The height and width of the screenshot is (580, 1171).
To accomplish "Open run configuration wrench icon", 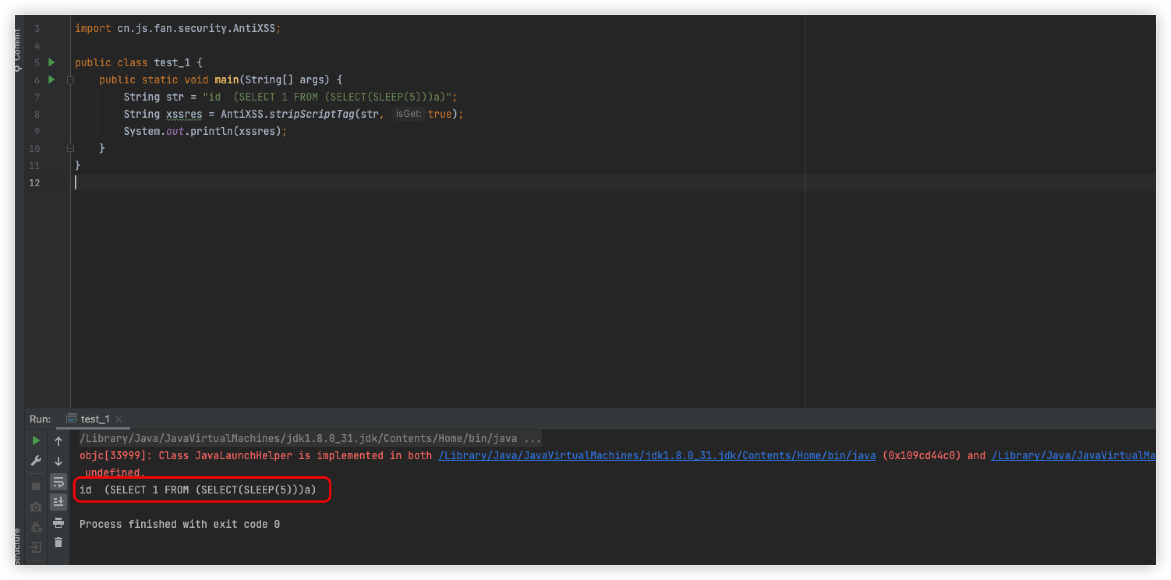I will [x=36, y=461].
